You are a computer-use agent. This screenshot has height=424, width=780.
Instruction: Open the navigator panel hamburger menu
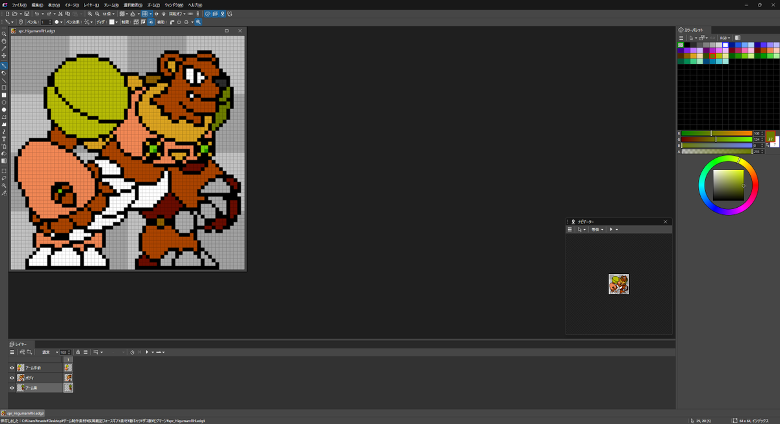(570, 229)
